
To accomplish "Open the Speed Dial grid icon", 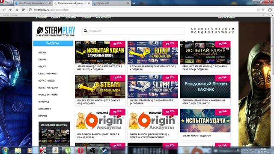I will pyautogui.click(x=23, y=10).
